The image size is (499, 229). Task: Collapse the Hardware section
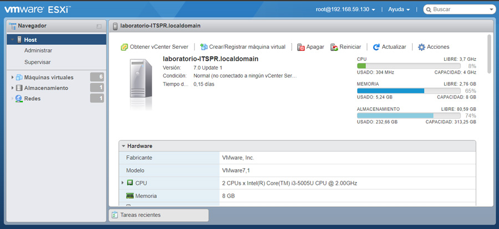coord(124,146)
